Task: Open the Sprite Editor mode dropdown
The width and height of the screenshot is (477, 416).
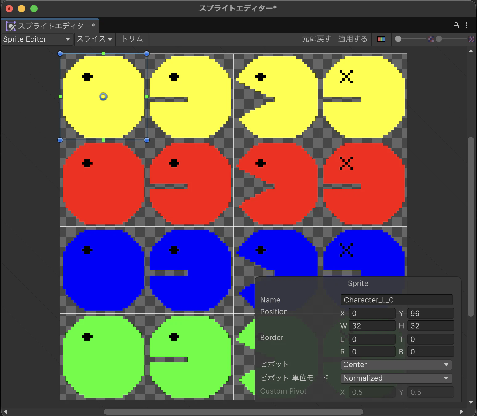Action: [x=37, y=39]
